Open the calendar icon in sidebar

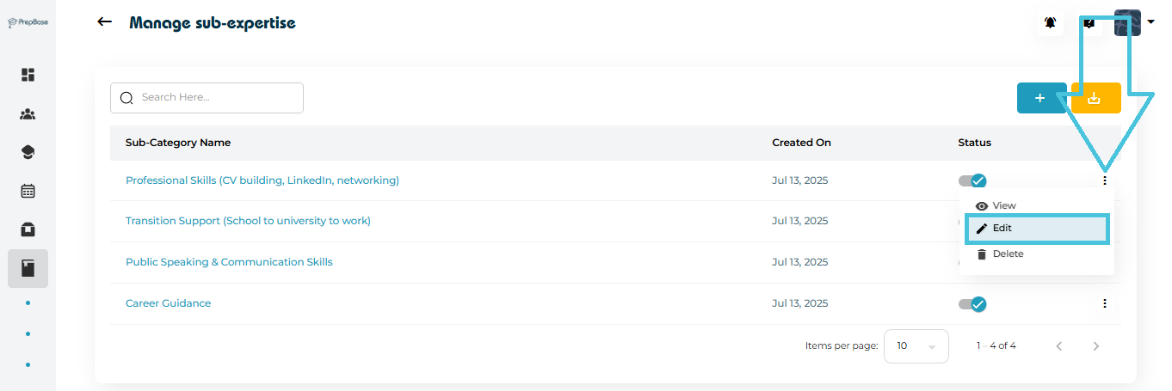(x=28, y=191)
